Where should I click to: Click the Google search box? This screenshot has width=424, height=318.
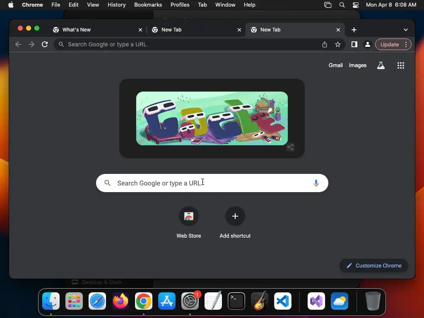[212, 183]
